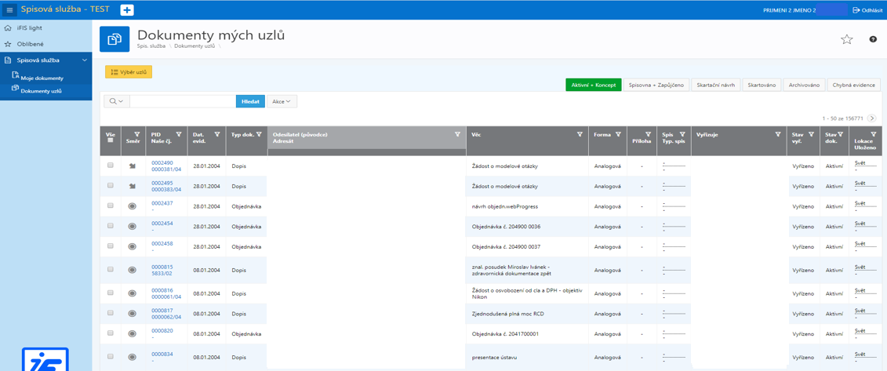Click direction icon in row 0000816
887x371 pixels.
point(132,293)
